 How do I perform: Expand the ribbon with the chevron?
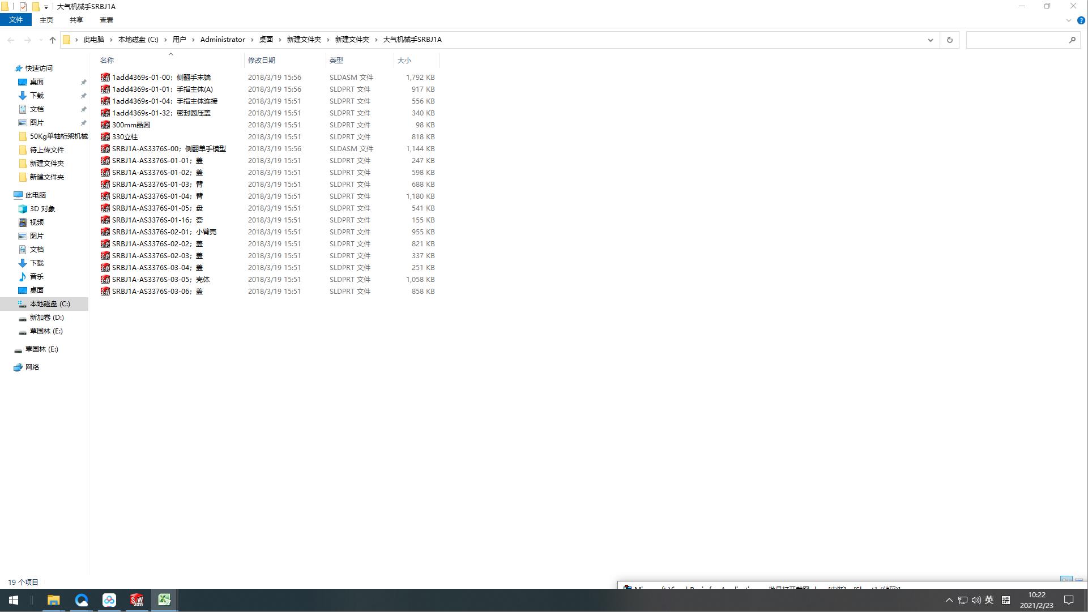tap(1069, 20)
